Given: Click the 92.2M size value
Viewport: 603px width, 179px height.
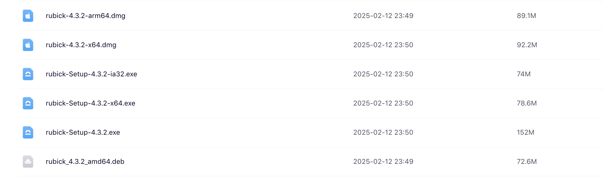Looking at the screenshot, I should pyautogui.click(x=527, y=45).
